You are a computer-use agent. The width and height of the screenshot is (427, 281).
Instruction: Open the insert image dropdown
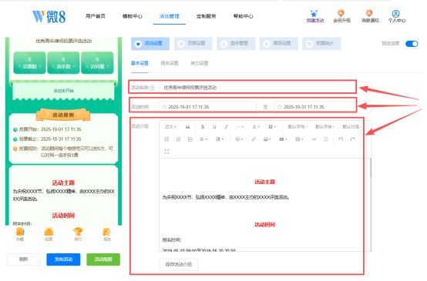267,139
